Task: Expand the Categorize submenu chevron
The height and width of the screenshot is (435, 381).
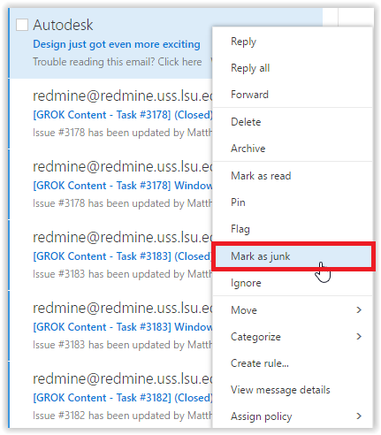Action: pyautogui.click(x=359, y=337)
